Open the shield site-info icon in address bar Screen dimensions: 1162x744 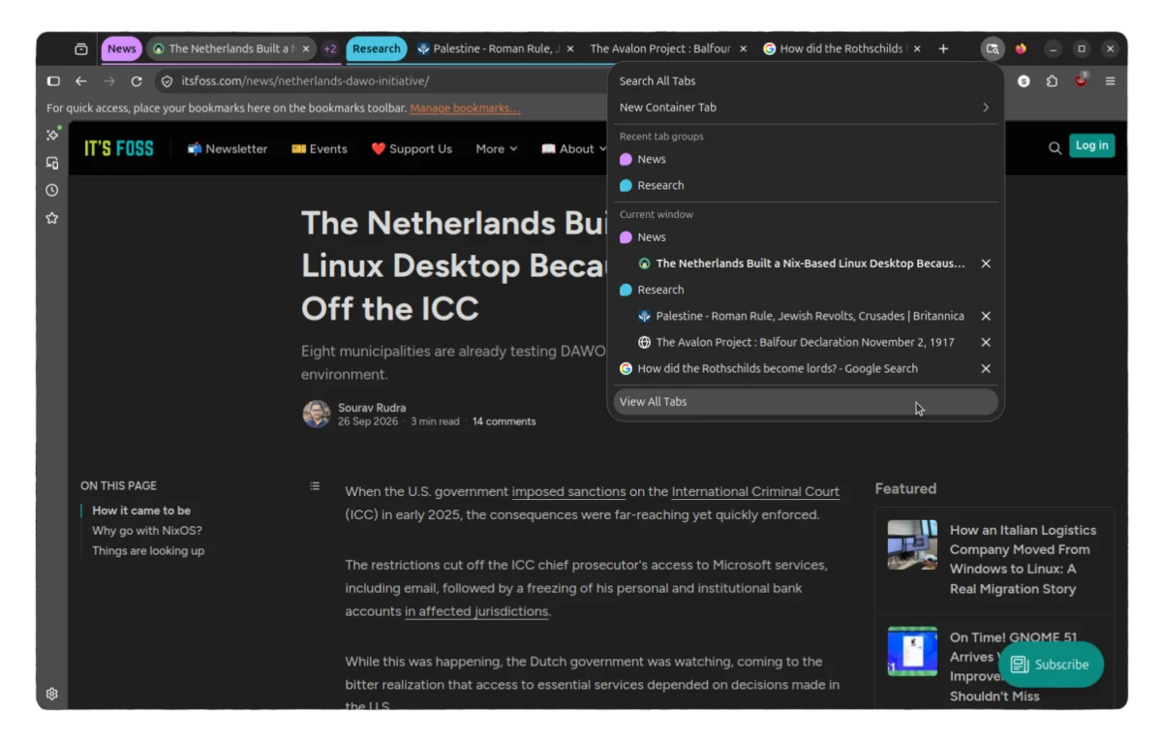pyautogui.click(x=167, y=81)
